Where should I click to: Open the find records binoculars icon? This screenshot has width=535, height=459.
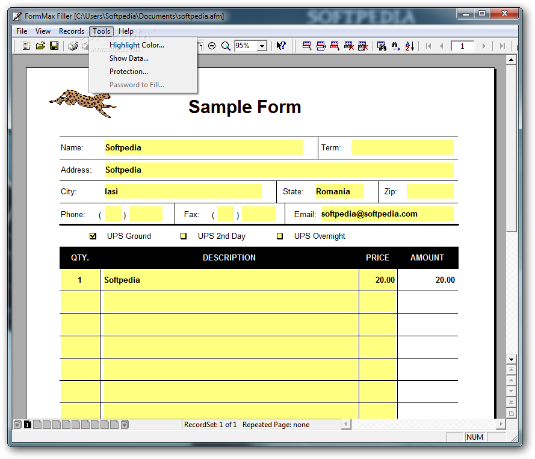(x=382, y=46)
